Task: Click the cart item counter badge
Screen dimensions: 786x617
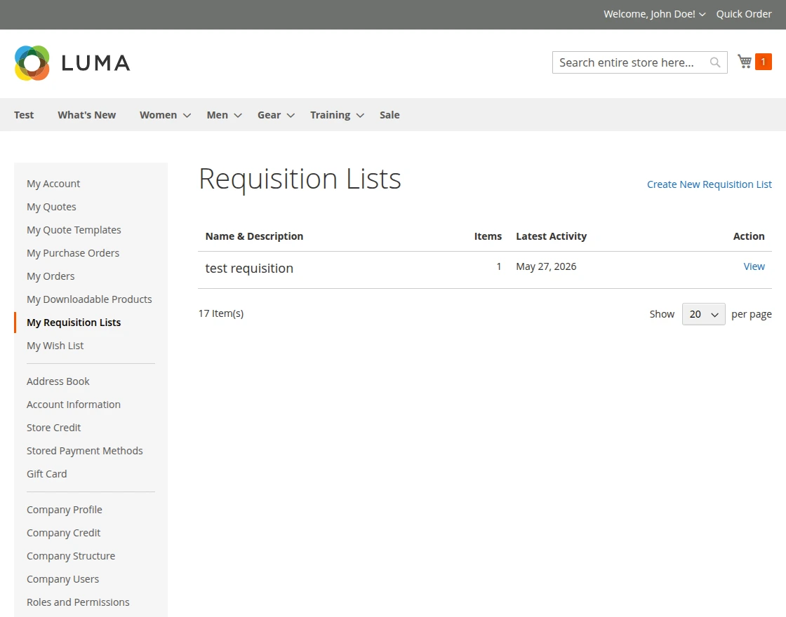Action: (763, 62)
